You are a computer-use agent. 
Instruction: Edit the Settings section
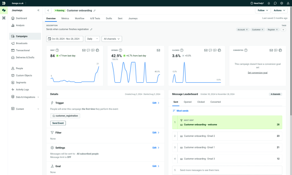tap(156, 148)
